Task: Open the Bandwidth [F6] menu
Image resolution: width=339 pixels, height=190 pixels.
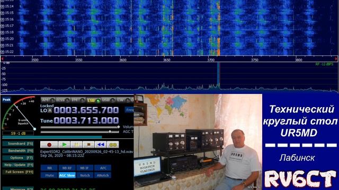Action: 18,150
